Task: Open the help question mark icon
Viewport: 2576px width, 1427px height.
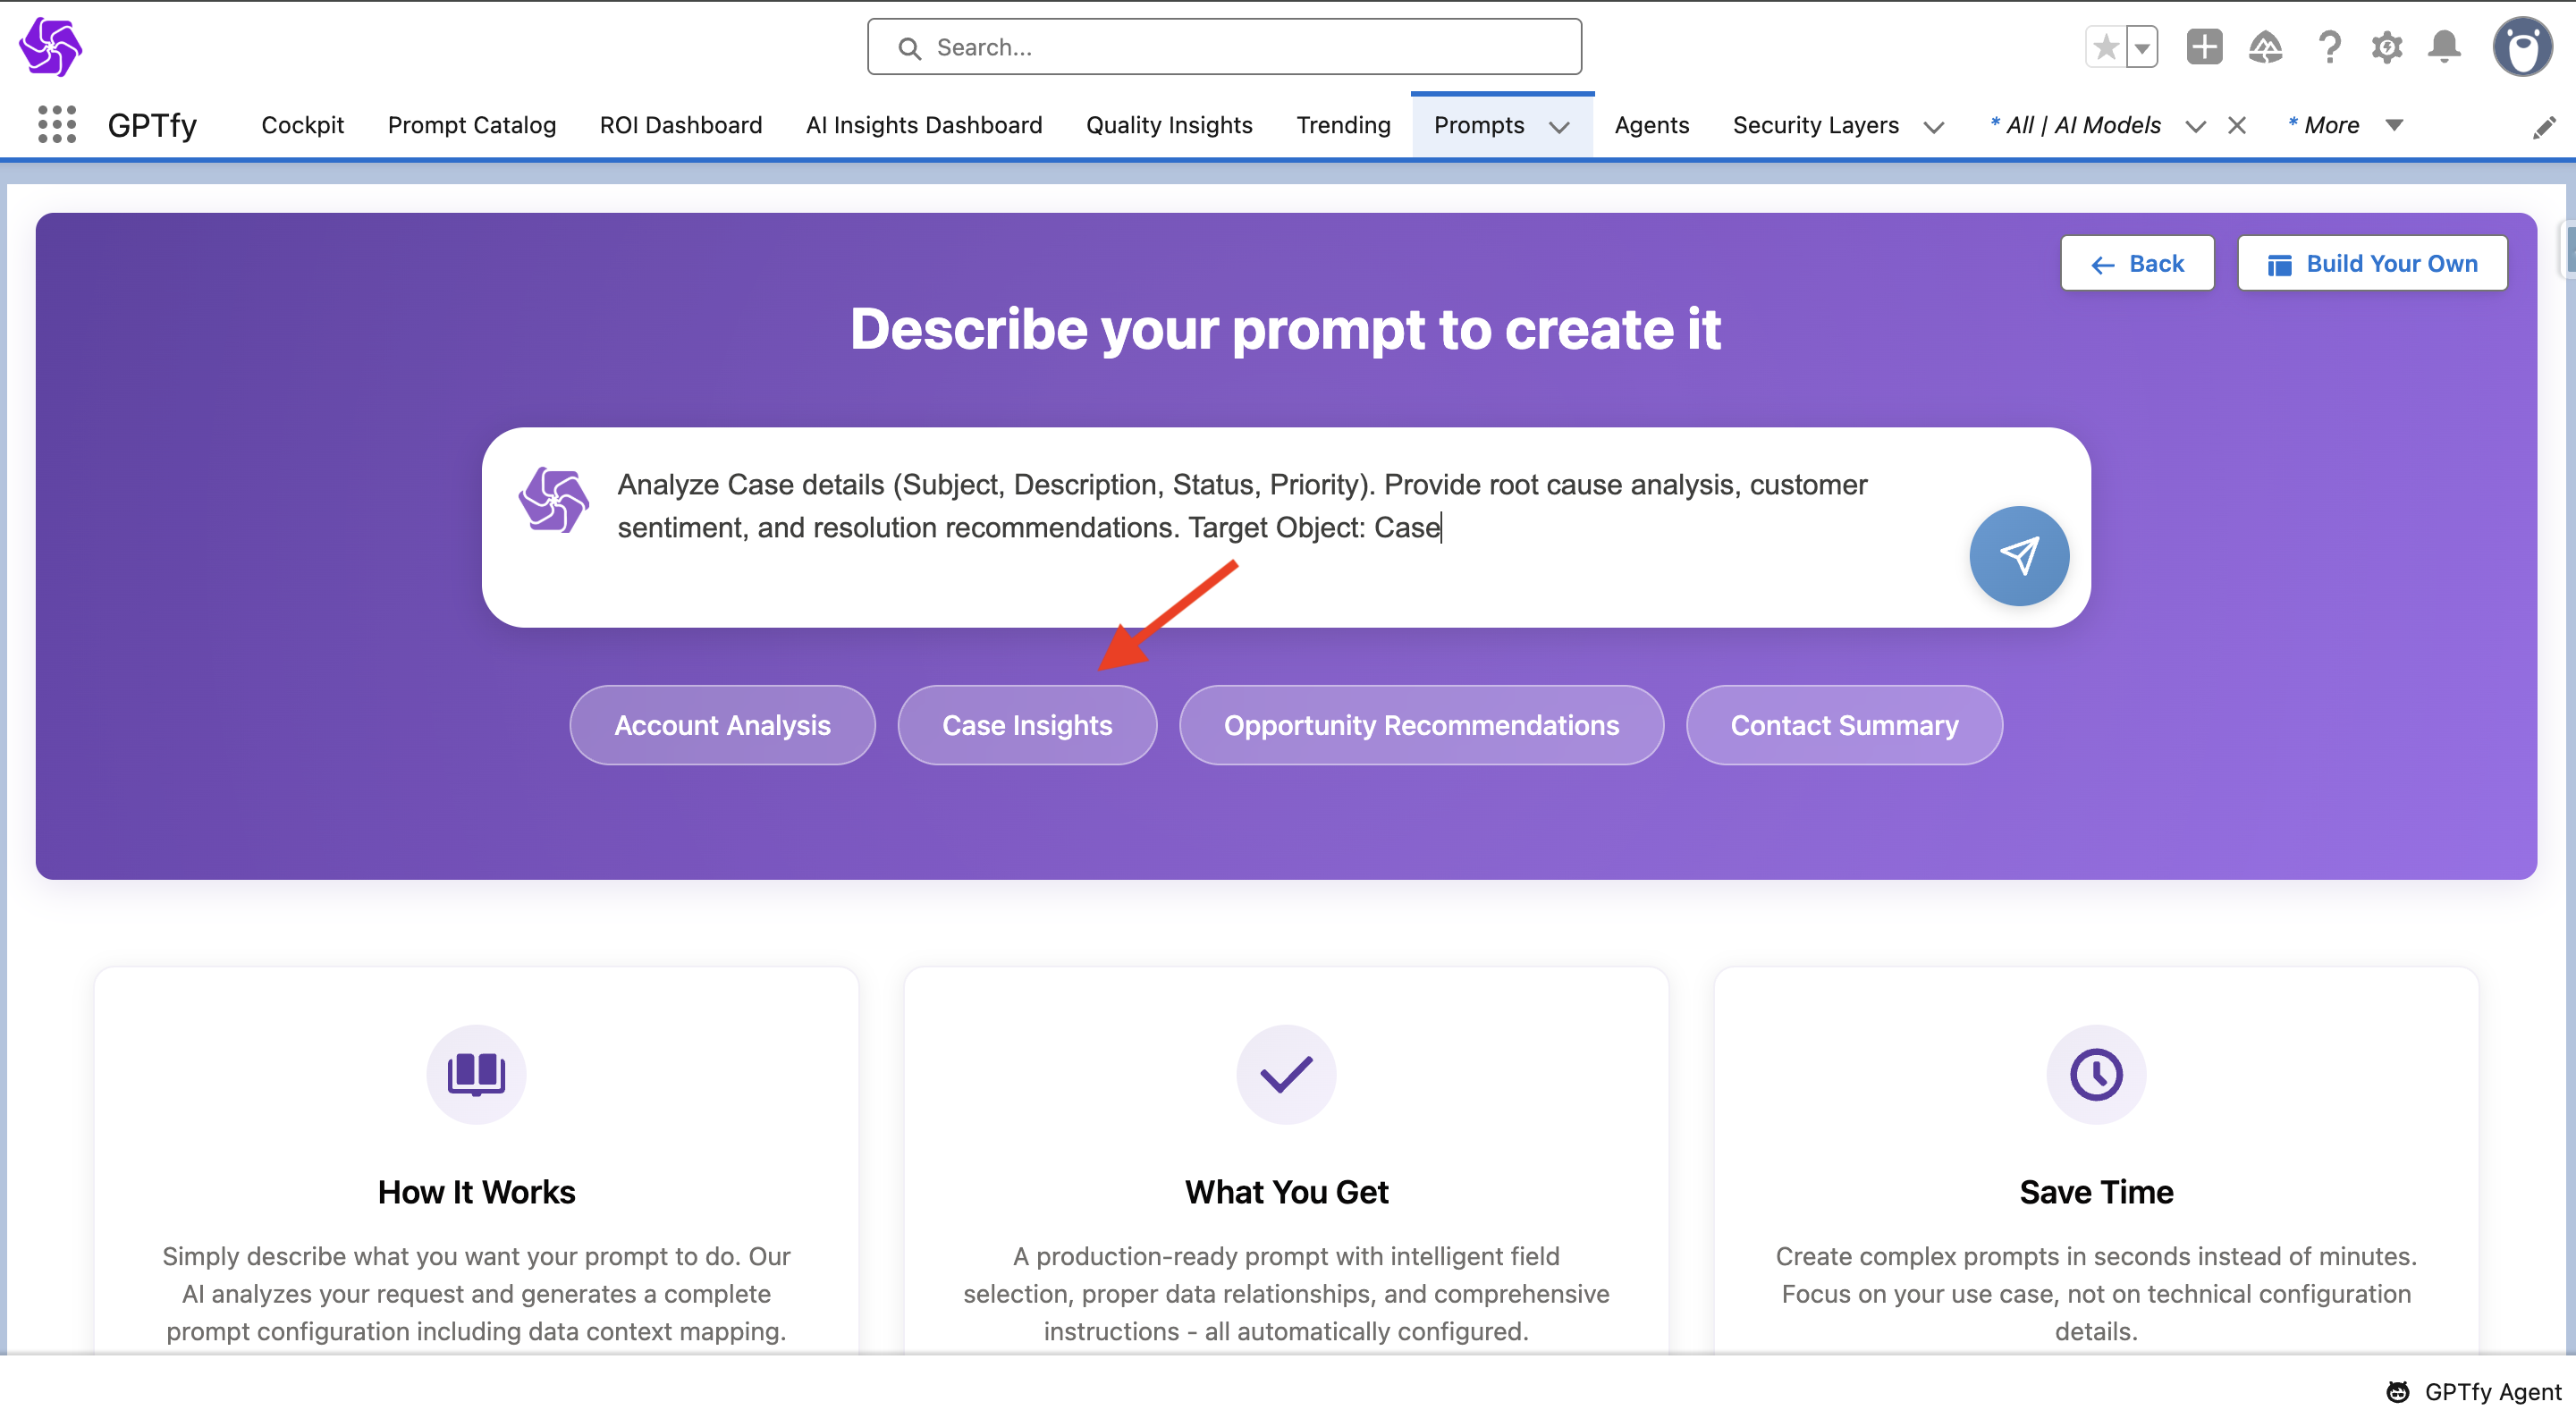Action: (2329, 47)
